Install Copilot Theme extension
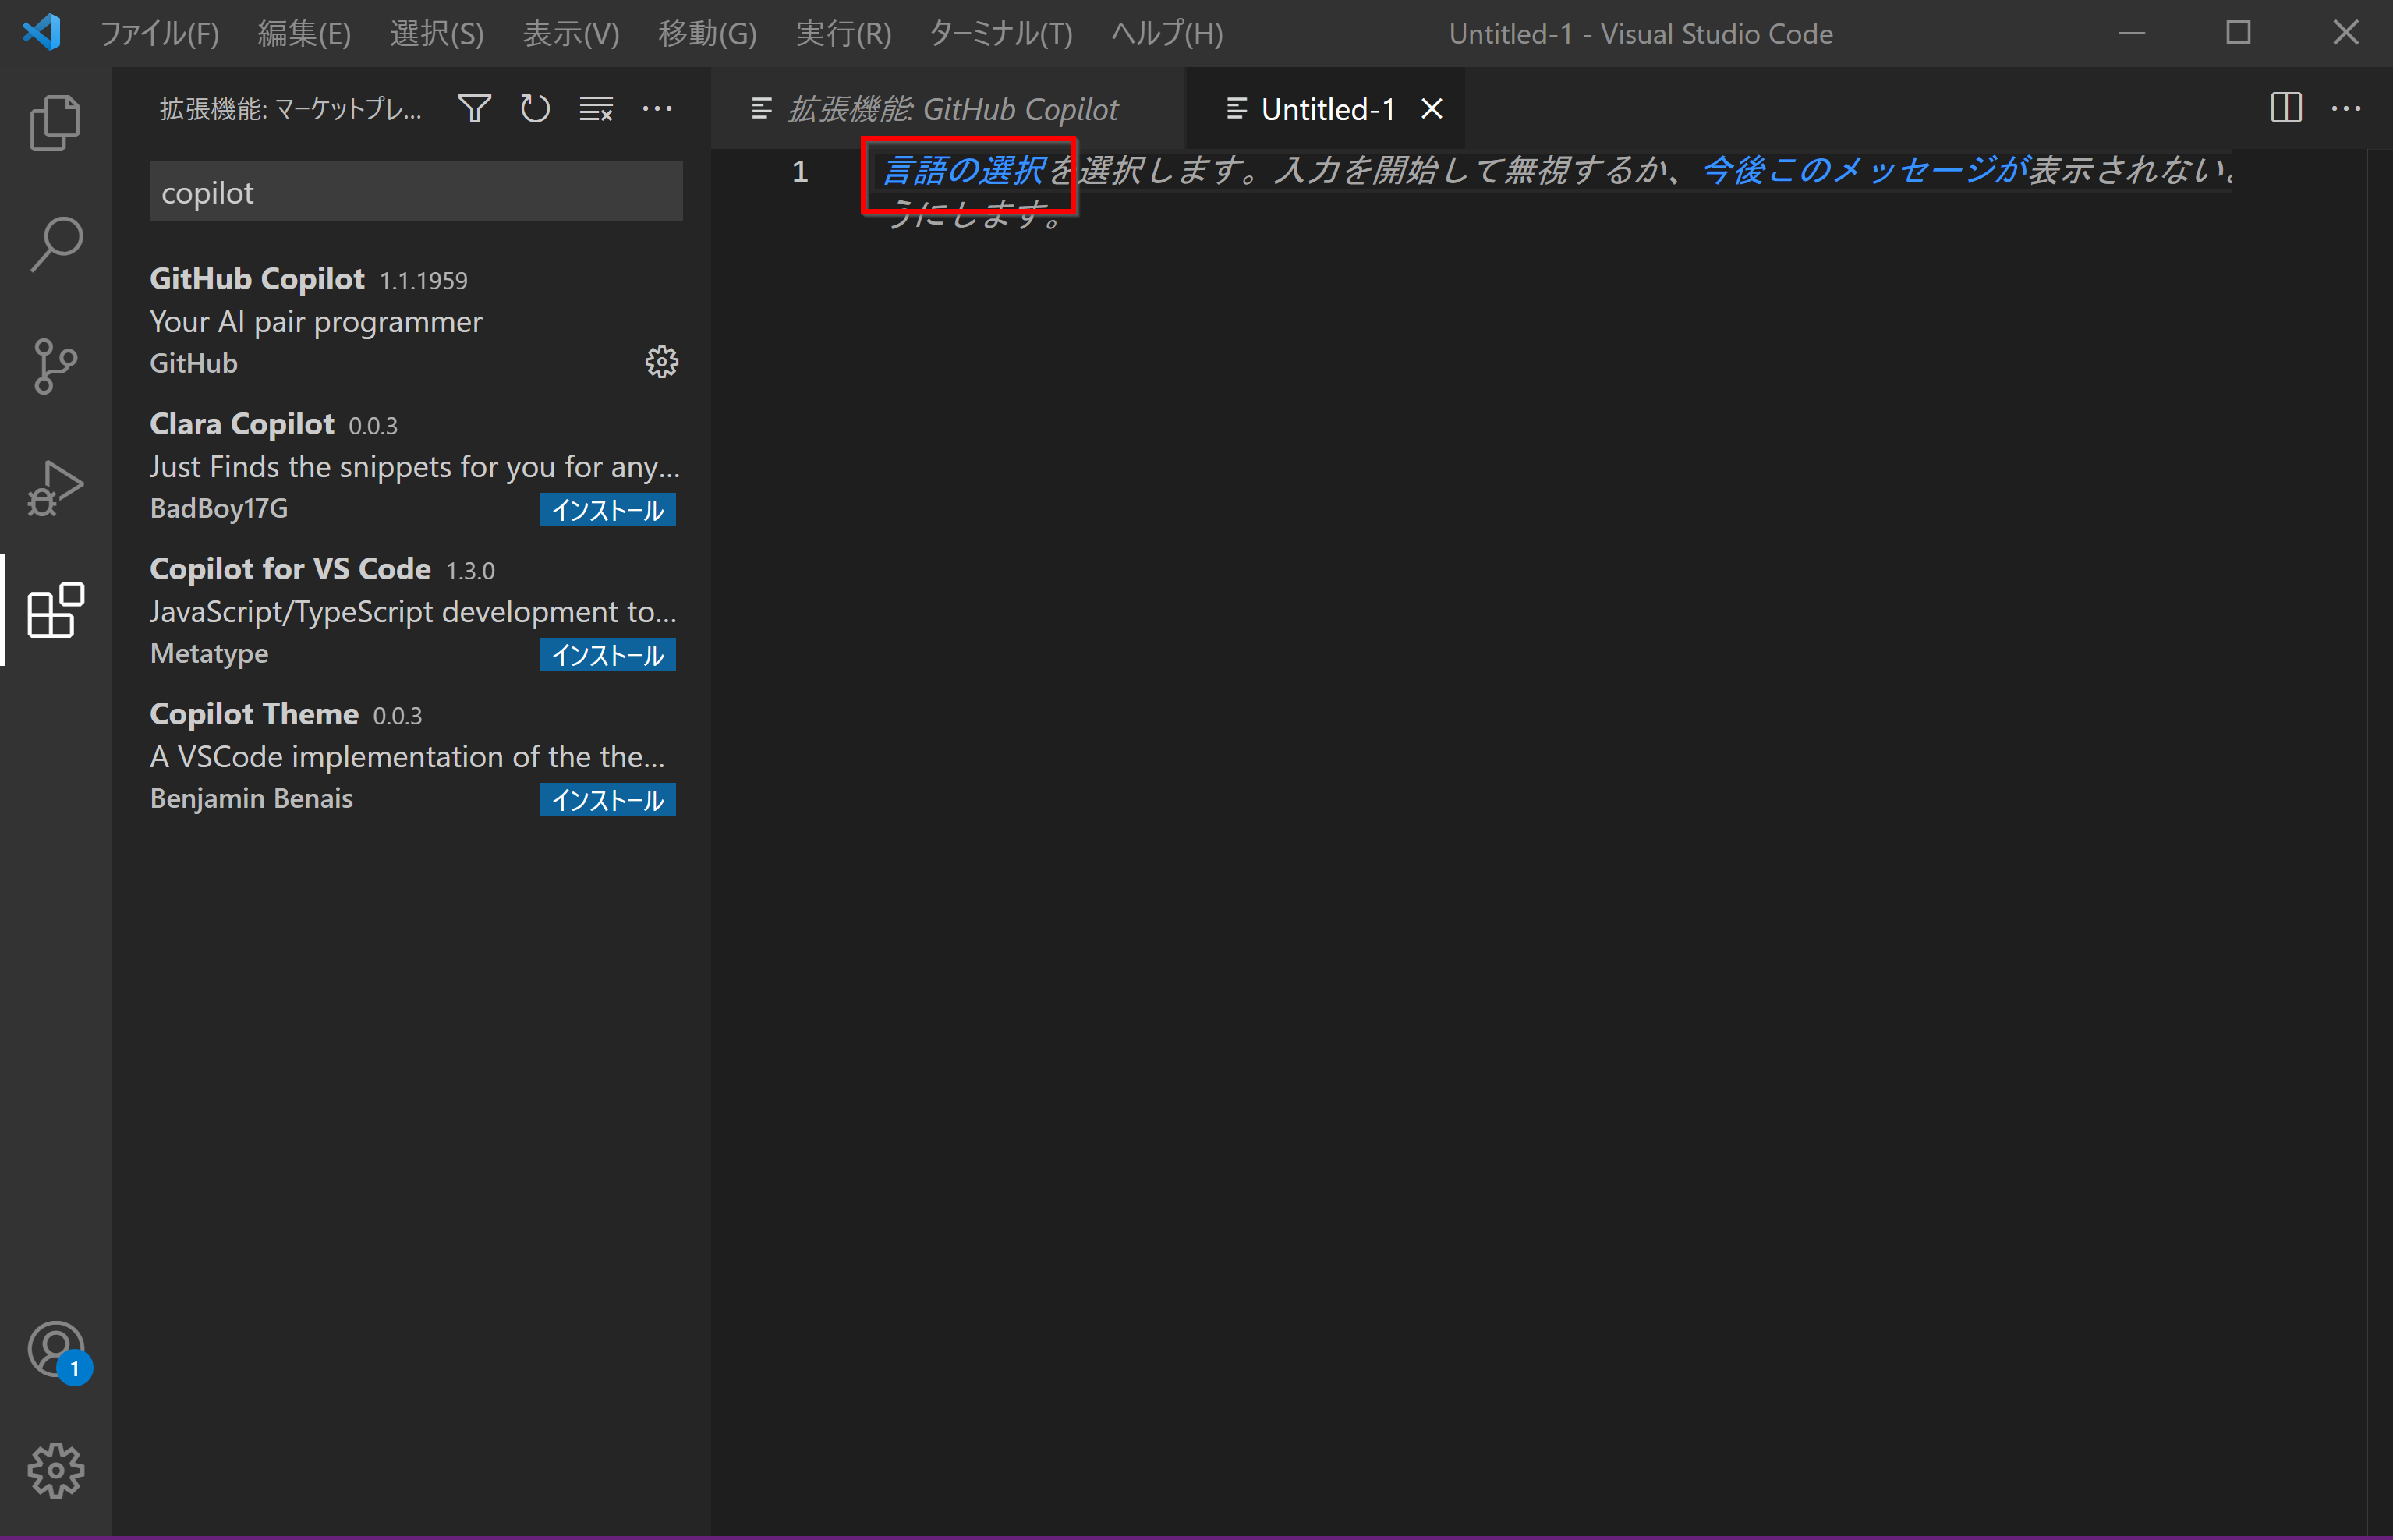Viewport: 2393px width, 1540px height. [608, 800]
